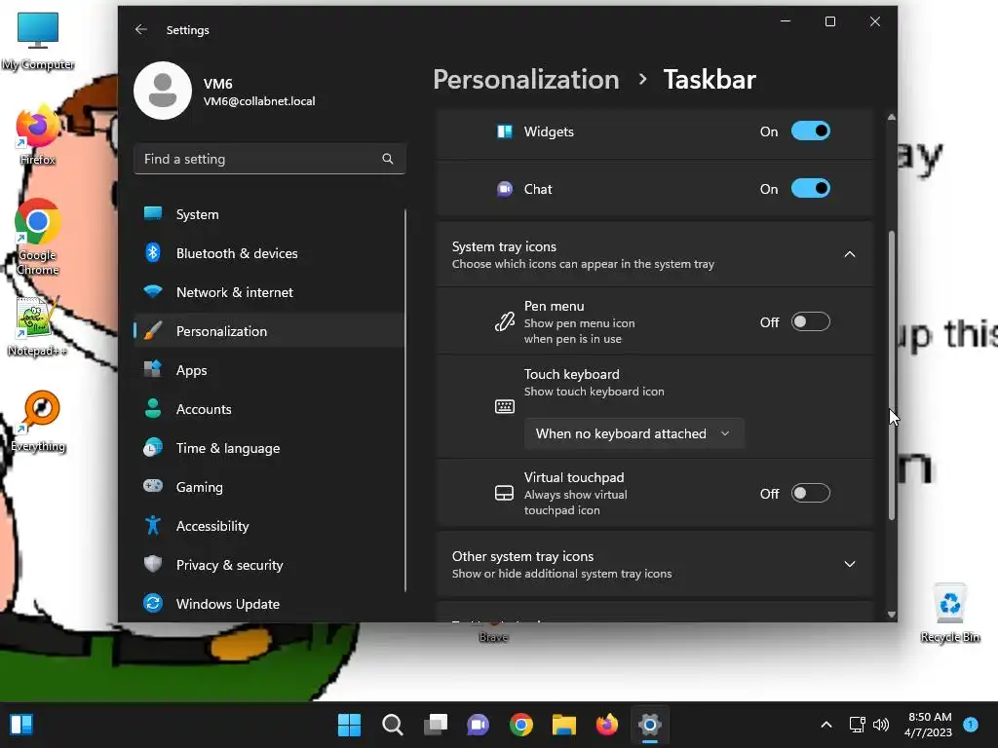Select the Notepad++ desktop shortcut
Screen dimensions: 998x748
click(38, 326)
